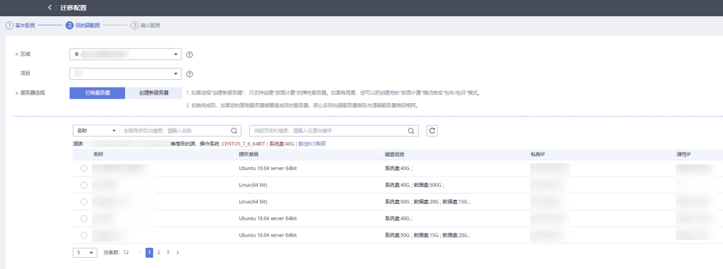Select the second Ubuntu 18.04 server radio button

coord(84,218)
